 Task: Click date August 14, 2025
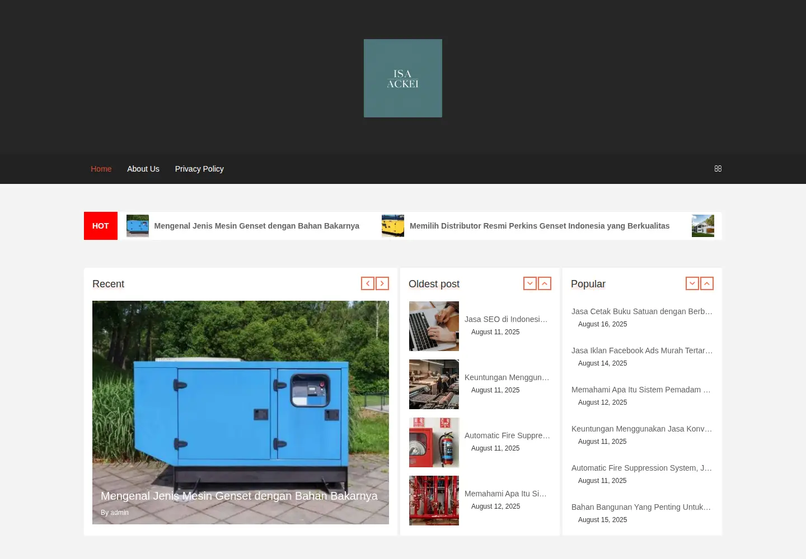point(602,363)
